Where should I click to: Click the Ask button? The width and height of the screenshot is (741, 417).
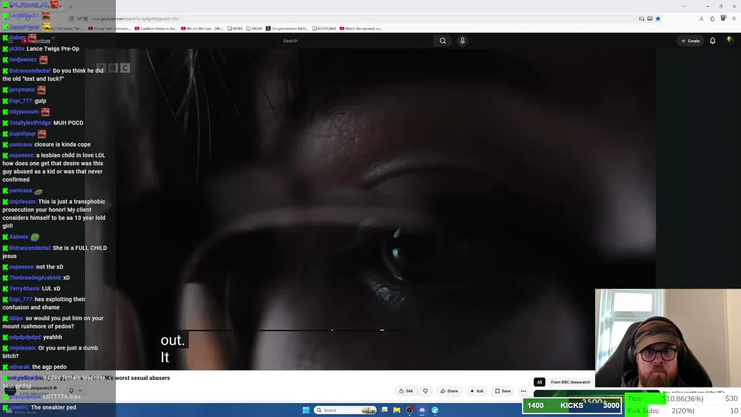pyautogui.click(x=476, y=391)
